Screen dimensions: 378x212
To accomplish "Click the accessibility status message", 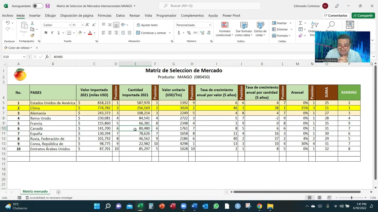I will [49, 198].
